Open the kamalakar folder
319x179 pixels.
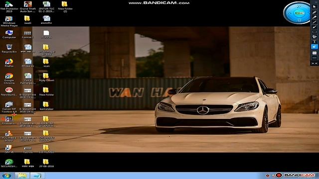click(x=46, y=106)
